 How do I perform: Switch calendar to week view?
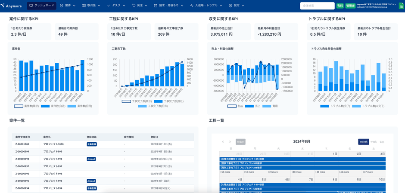(373, 142)
